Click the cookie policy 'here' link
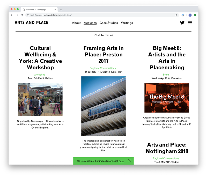 point(121,161)
